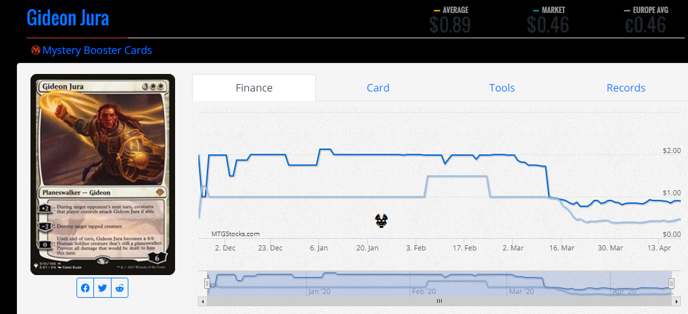Screen dimensions: 688x314
Task: Click the Mystery Booster set symbol icon
Action: [36, 50]
